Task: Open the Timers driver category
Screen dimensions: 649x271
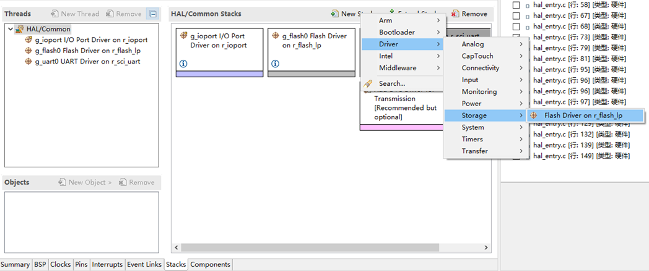Action: point(486,139)
